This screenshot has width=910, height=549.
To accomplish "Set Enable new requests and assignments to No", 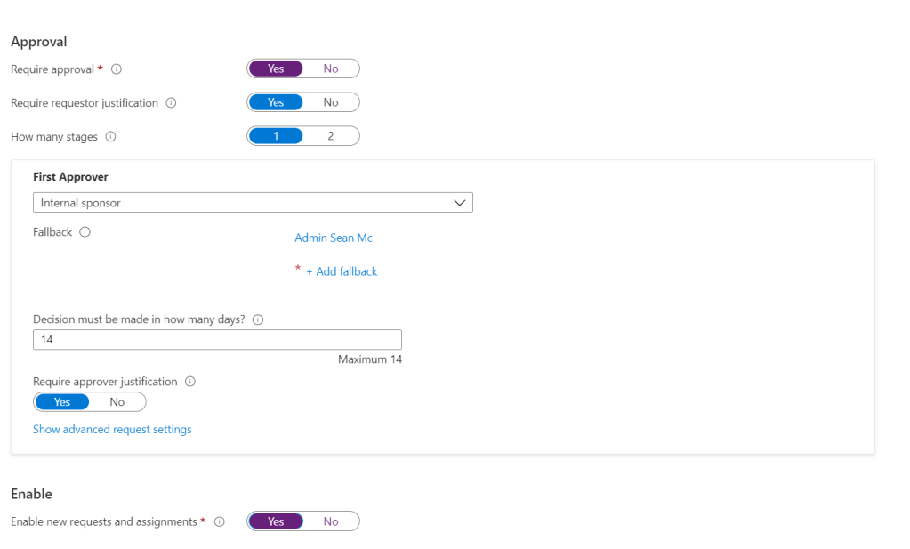I will coord(331,521).
